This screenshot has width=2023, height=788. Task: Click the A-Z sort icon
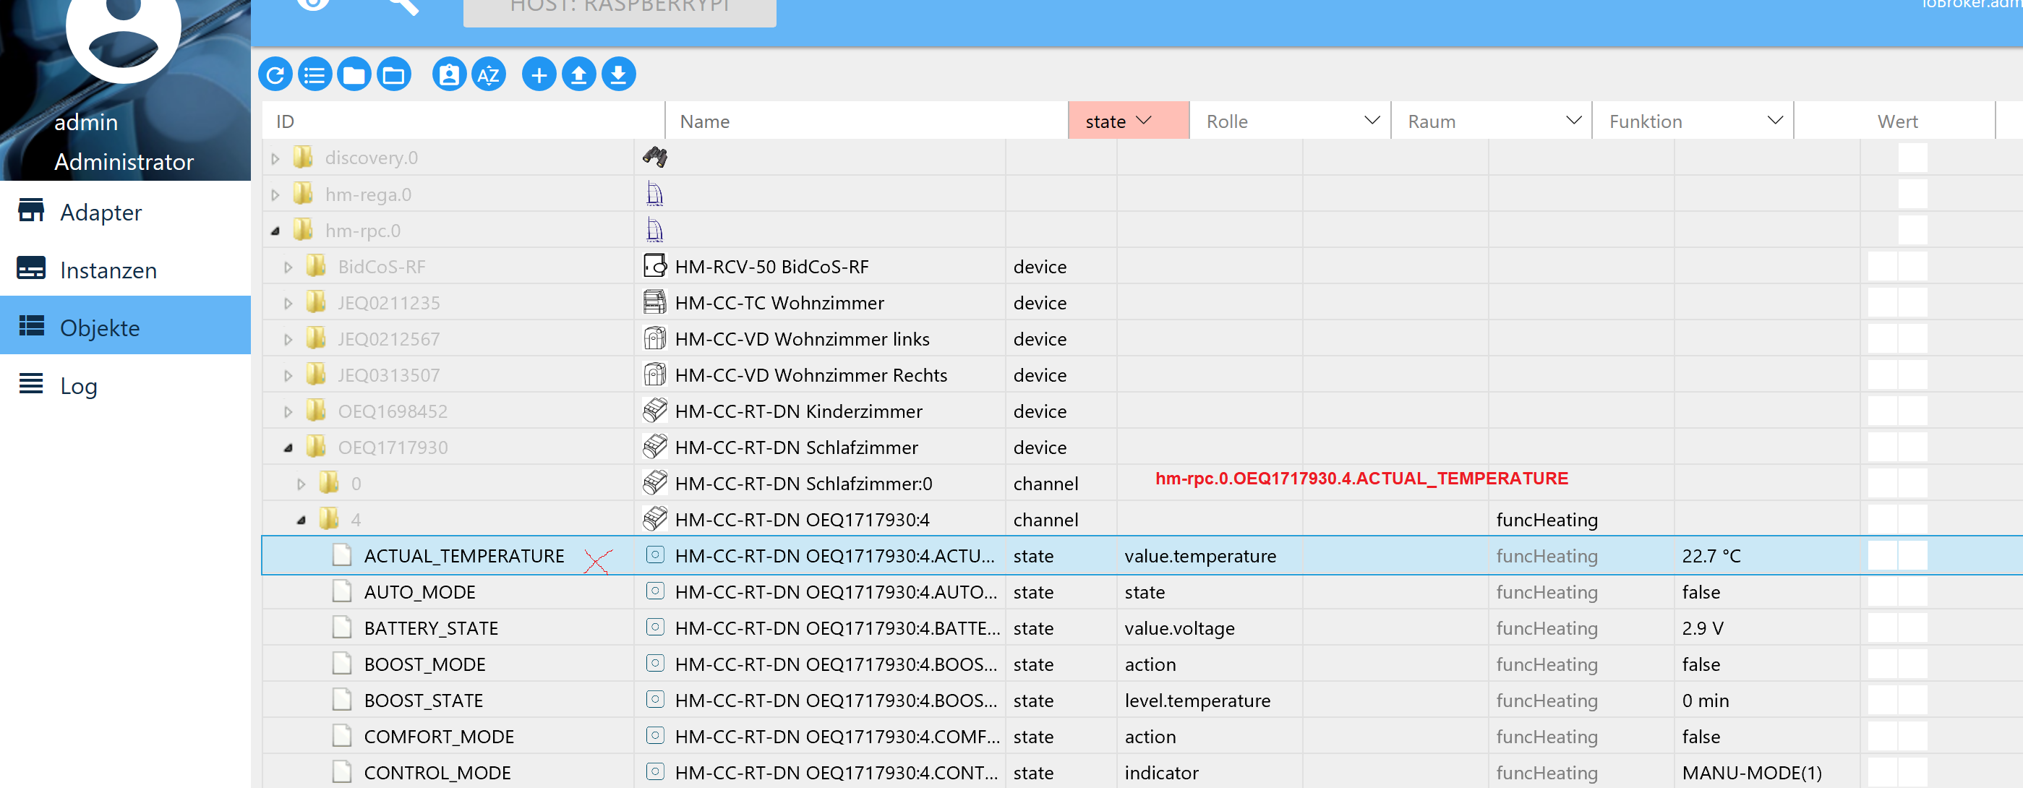click(489, 74)
